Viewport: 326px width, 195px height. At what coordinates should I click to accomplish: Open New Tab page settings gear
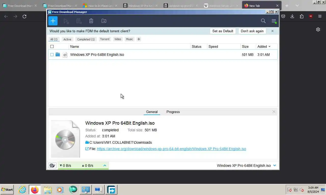coord(318,29)
